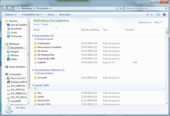Viewport: 170px width, 116px height.
Task: Select the My Games folder icon
Action: pyautogui.click(x=35, y=51)
